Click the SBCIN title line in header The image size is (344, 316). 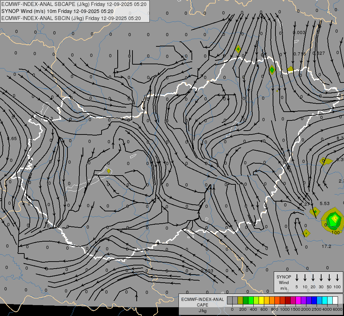point(71,18)
